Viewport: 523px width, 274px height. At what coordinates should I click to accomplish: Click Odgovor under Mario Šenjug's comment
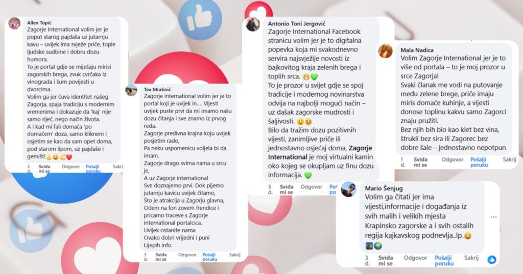[415, 258]
